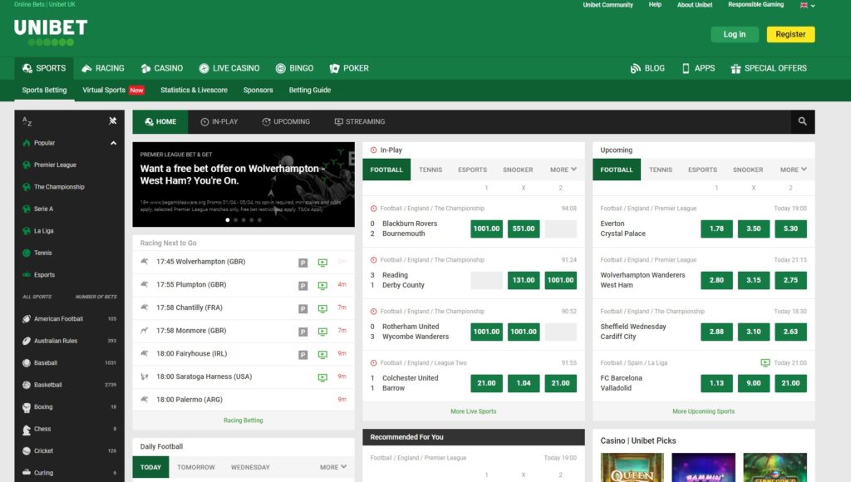
Task: Expand MORE dropdown in Daily Football
Action: coord(332,467)
